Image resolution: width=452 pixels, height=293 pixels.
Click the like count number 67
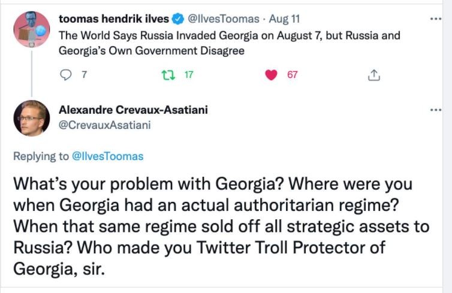coord(293,75)
